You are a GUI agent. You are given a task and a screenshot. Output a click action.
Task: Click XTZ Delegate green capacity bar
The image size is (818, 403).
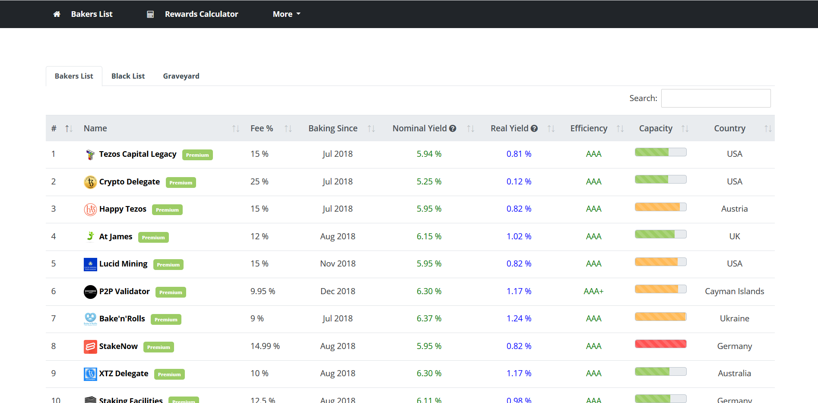[660, 371]
